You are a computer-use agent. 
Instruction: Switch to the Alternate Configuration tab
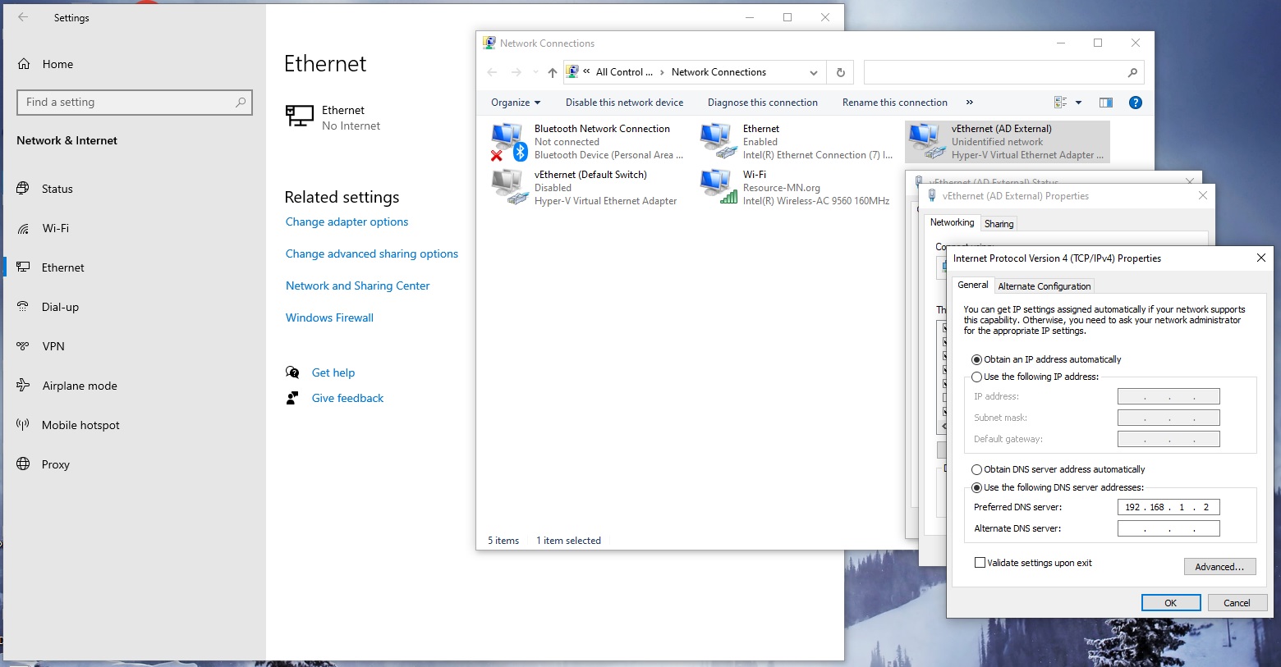pyautogui.click(x=1044, y=286)
